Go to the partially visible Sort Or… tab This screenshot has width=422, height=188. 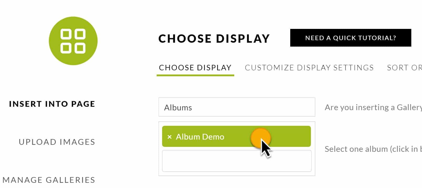point(404,68)
